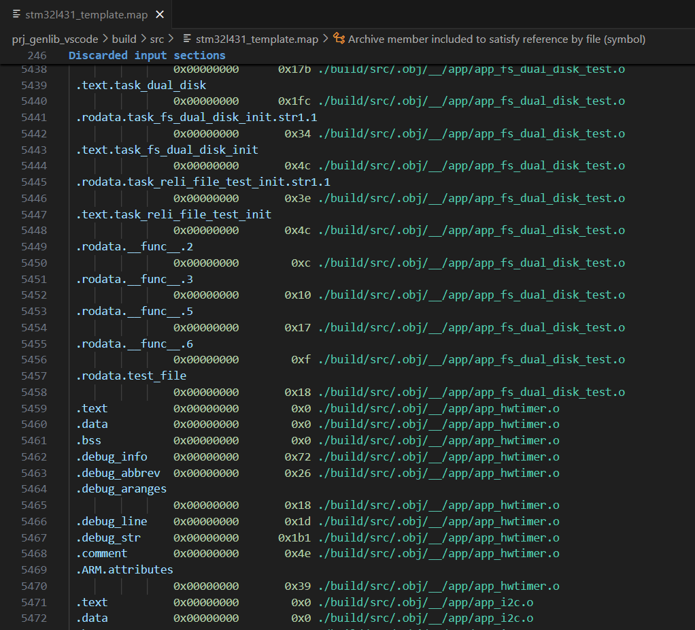Screen dimensions: 695x630
Task: Click the app_i2c.o path on line 5471
Action: coord(425,602)
